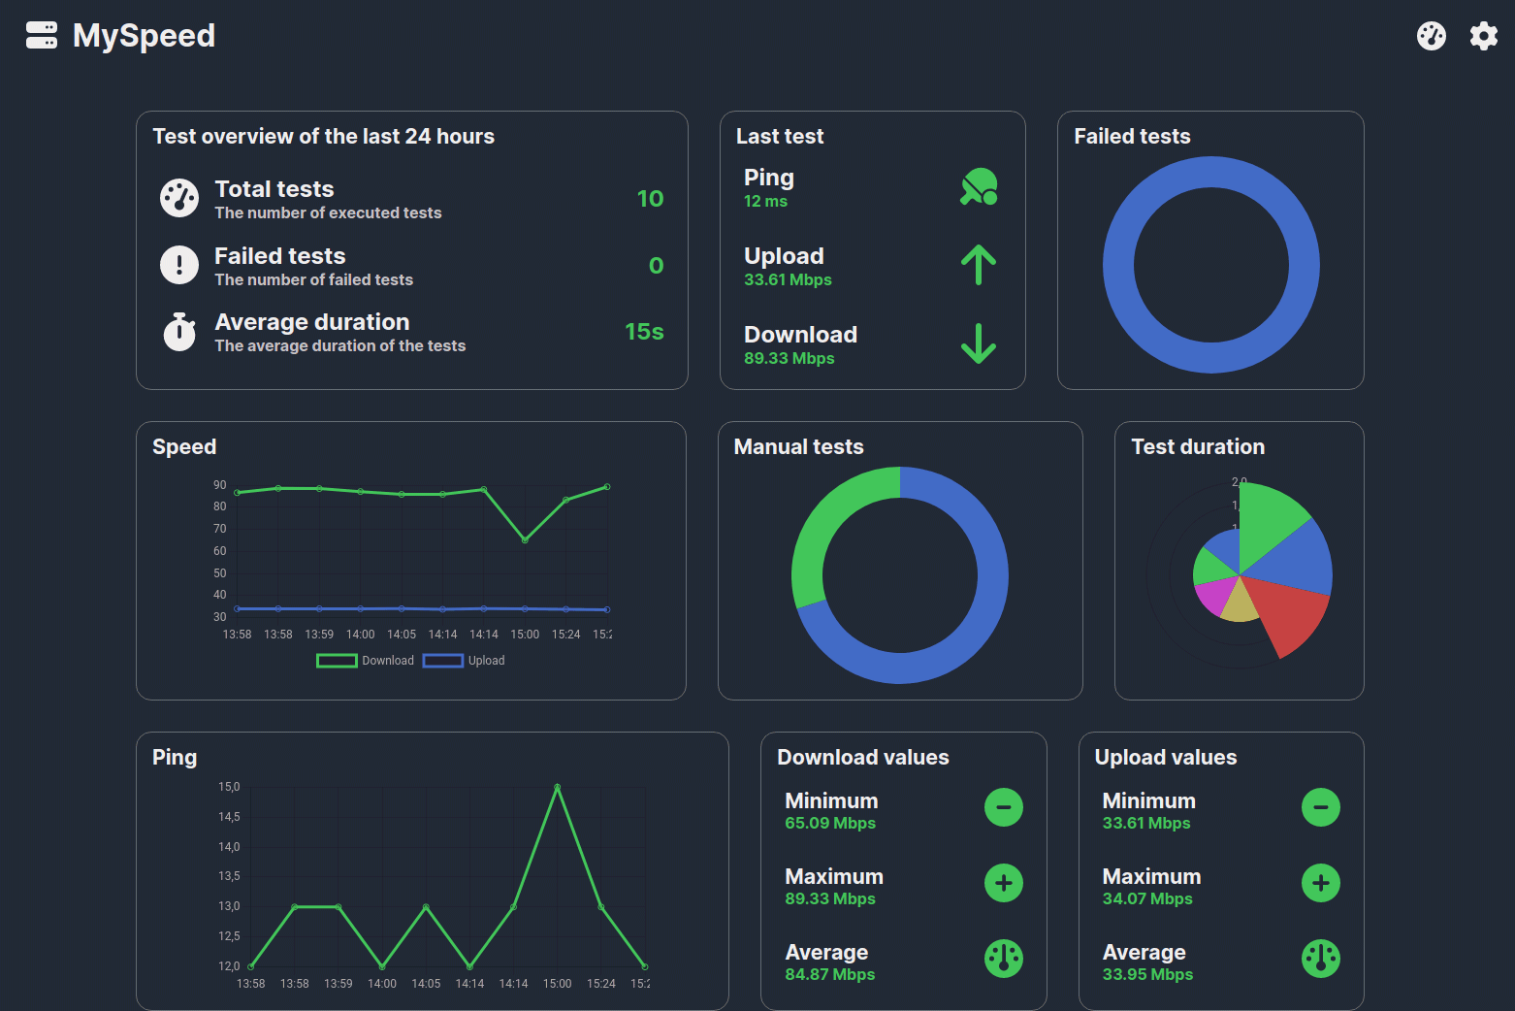Click Last test Upload value 33.61 Mbps
The image size is (1515, 1011).
(x=788, y=280)
